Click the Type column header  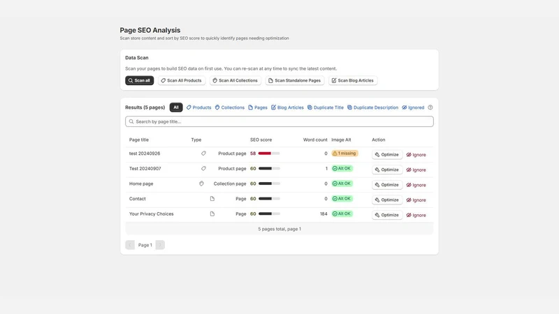(x=196, y=140)
